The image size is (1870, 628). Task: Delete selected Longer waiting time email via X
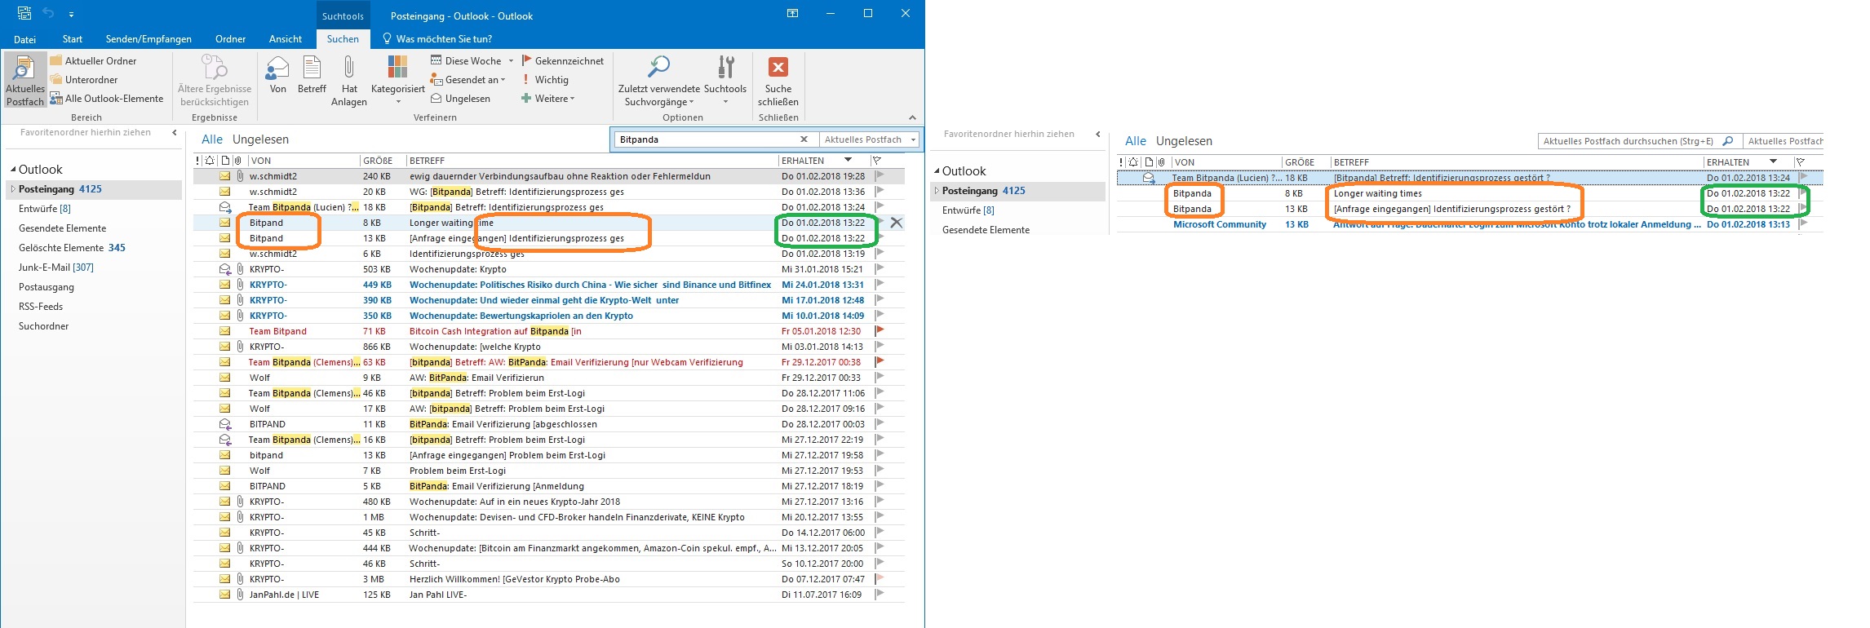[x=896, y=223]
